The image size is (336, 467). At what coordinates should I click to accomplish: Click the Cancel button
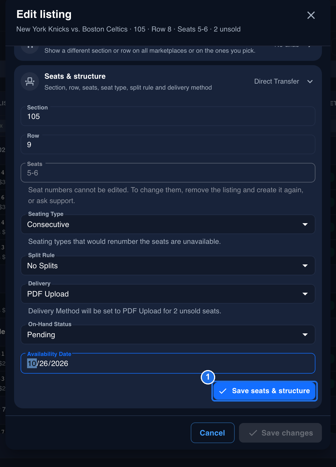click(x=213, y=433)
